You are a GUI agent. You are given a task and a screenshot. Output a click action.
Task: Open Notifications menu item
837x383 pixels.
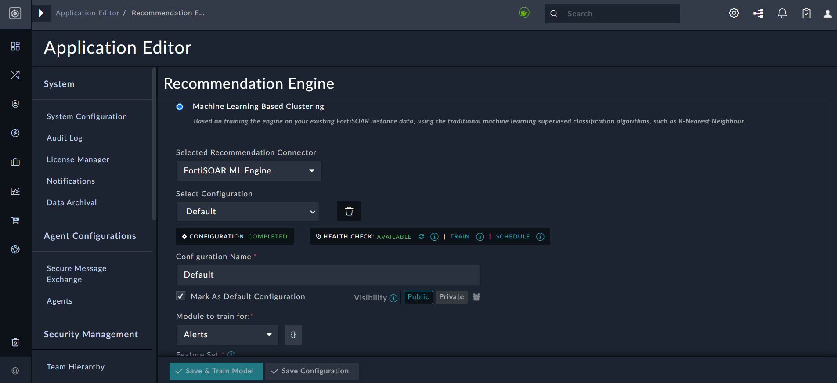[x=71, y=181]
